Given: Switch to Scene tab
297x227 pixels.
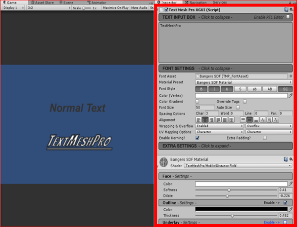Looking at the screenshot, I should [66, 2].
